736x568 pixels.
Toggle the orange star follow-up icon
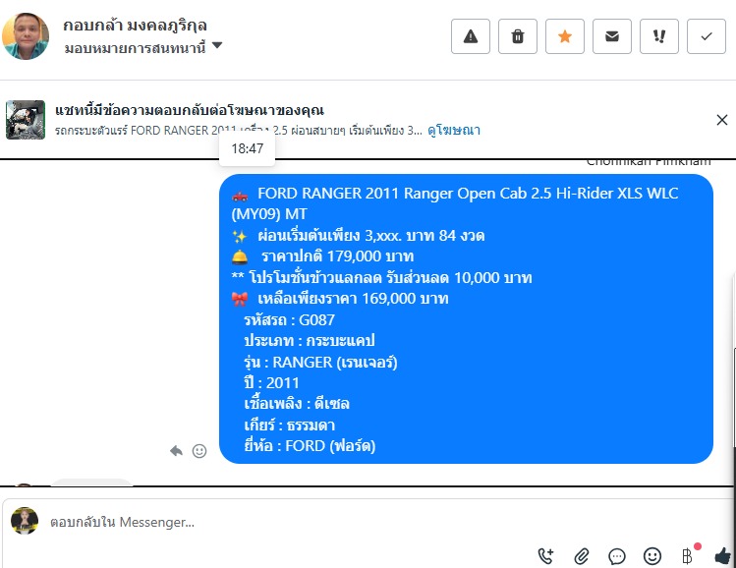565,36
